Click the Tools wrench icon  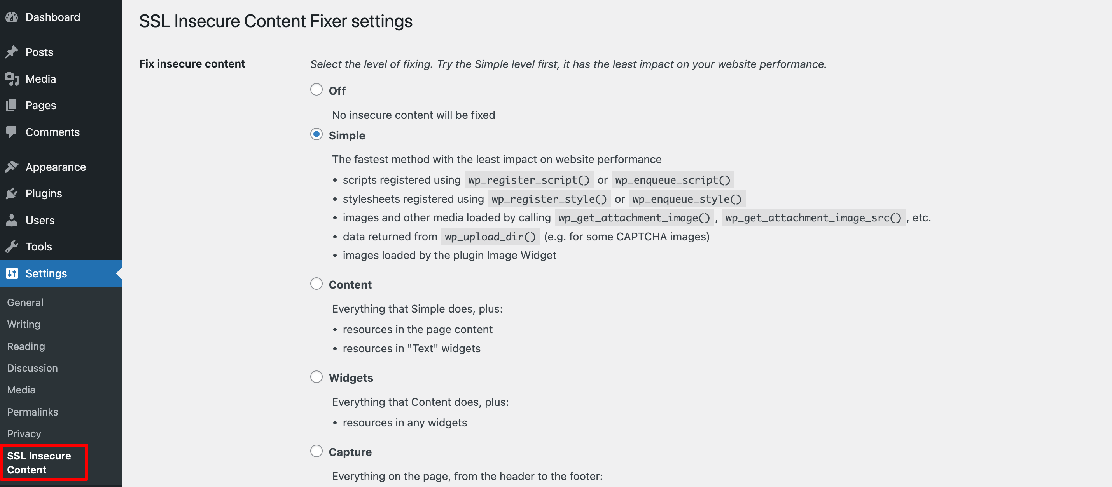tap(12, 246)
